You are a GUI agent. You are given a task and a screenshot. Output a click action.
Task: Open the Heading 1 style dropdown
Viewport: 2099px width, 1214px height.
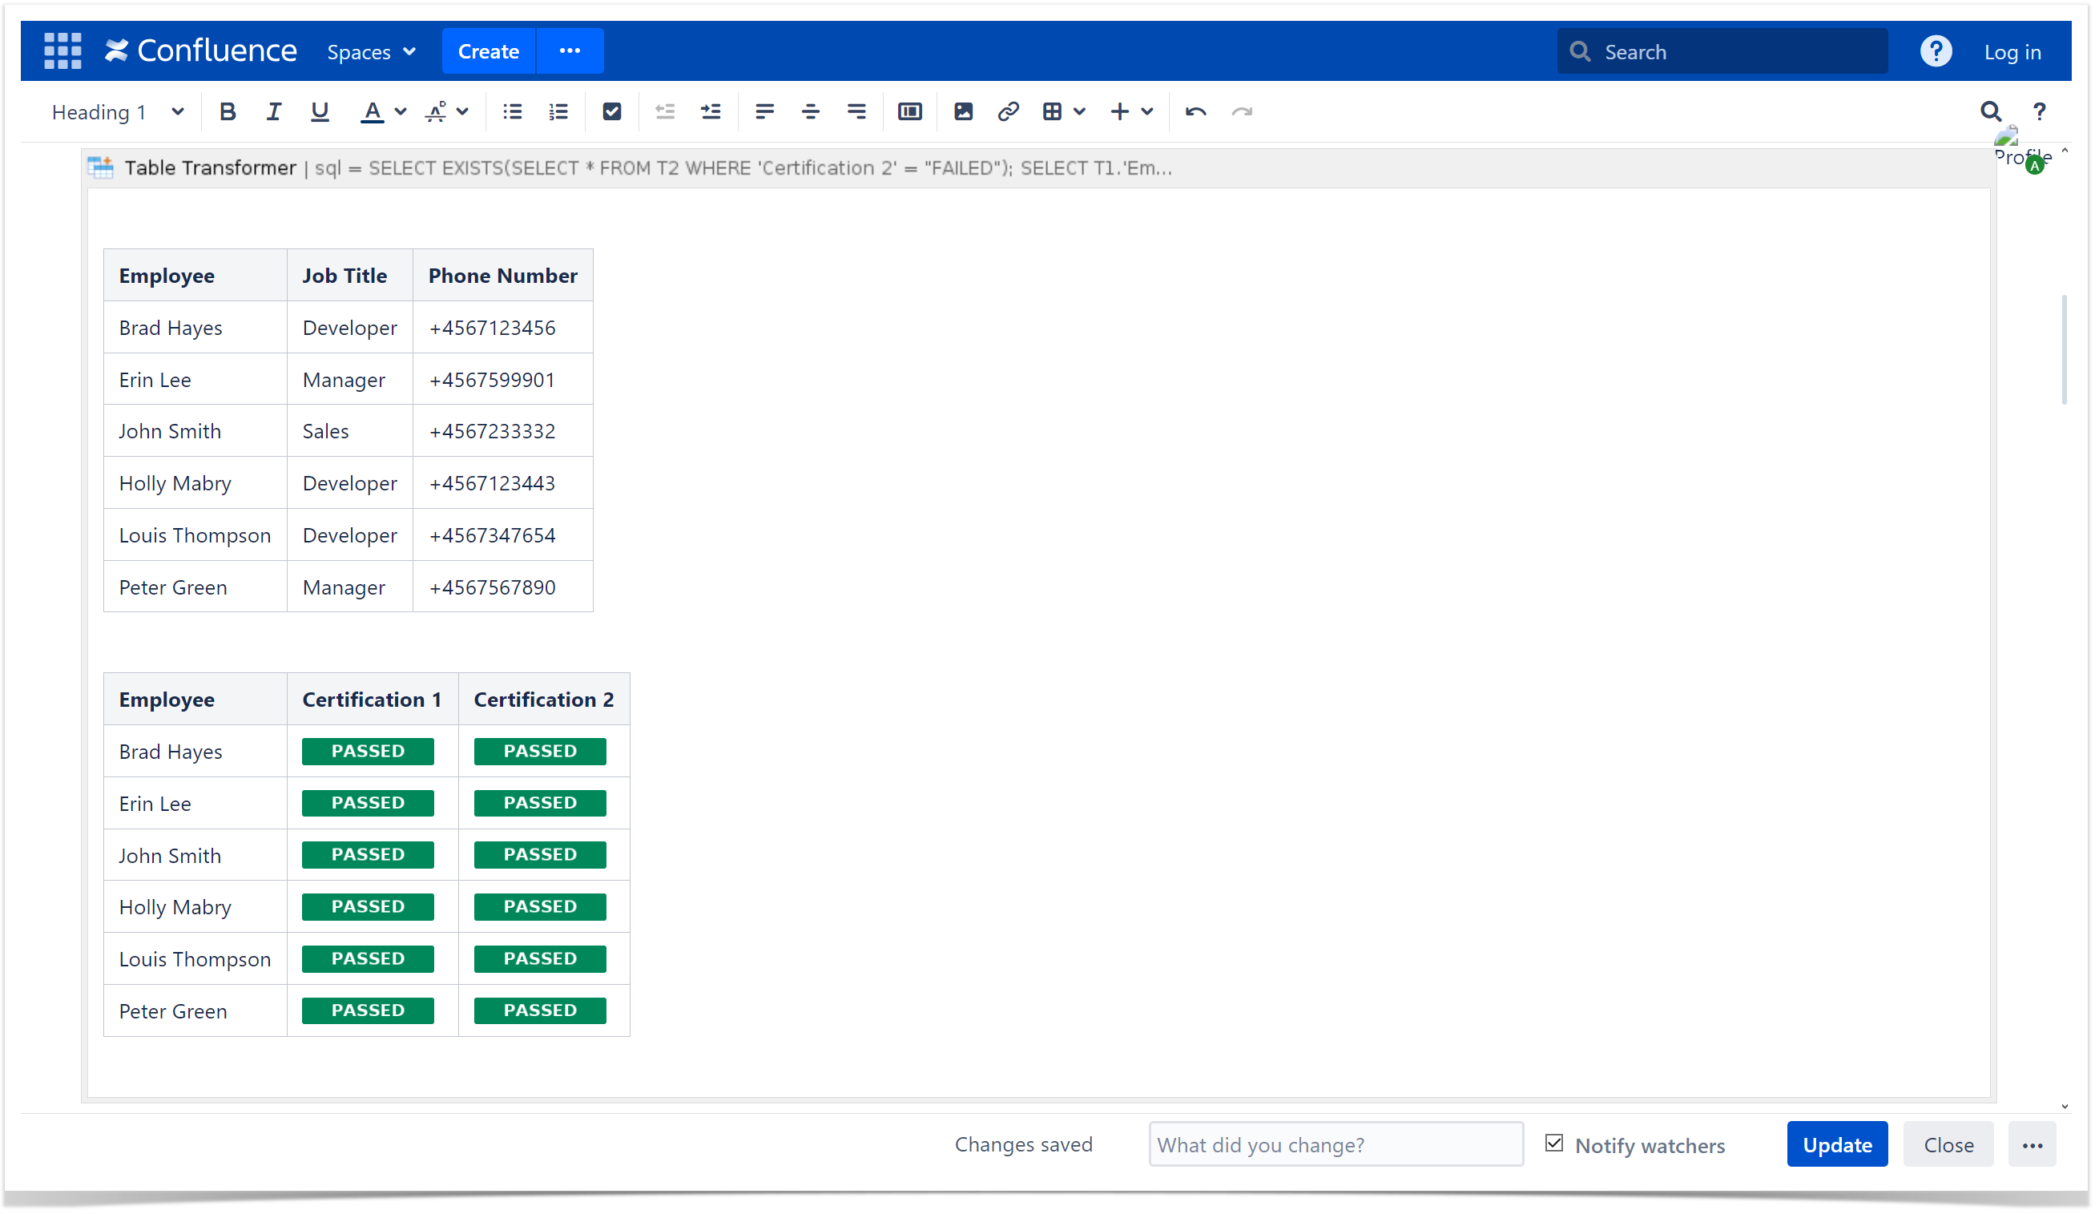[x=117, y=111]
